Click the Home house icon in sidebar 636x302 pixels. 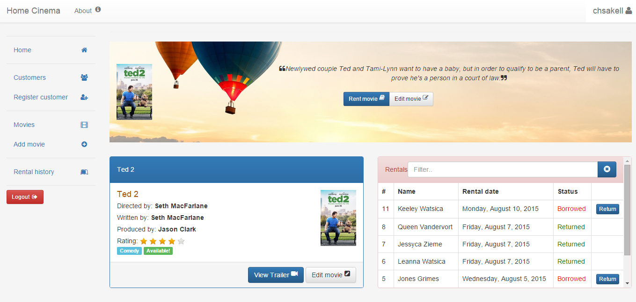[84, 50]
